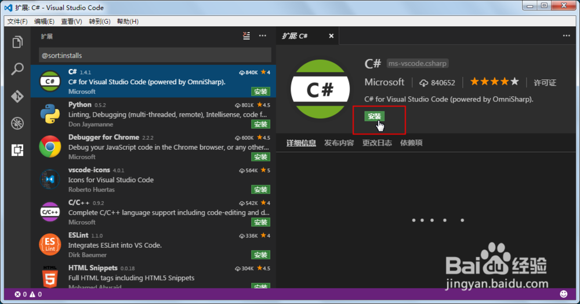Click 'Integrates ESLint into VS Code.' description
The width and height of the screenshot is (580, 304).
click(x=115, y=245)
